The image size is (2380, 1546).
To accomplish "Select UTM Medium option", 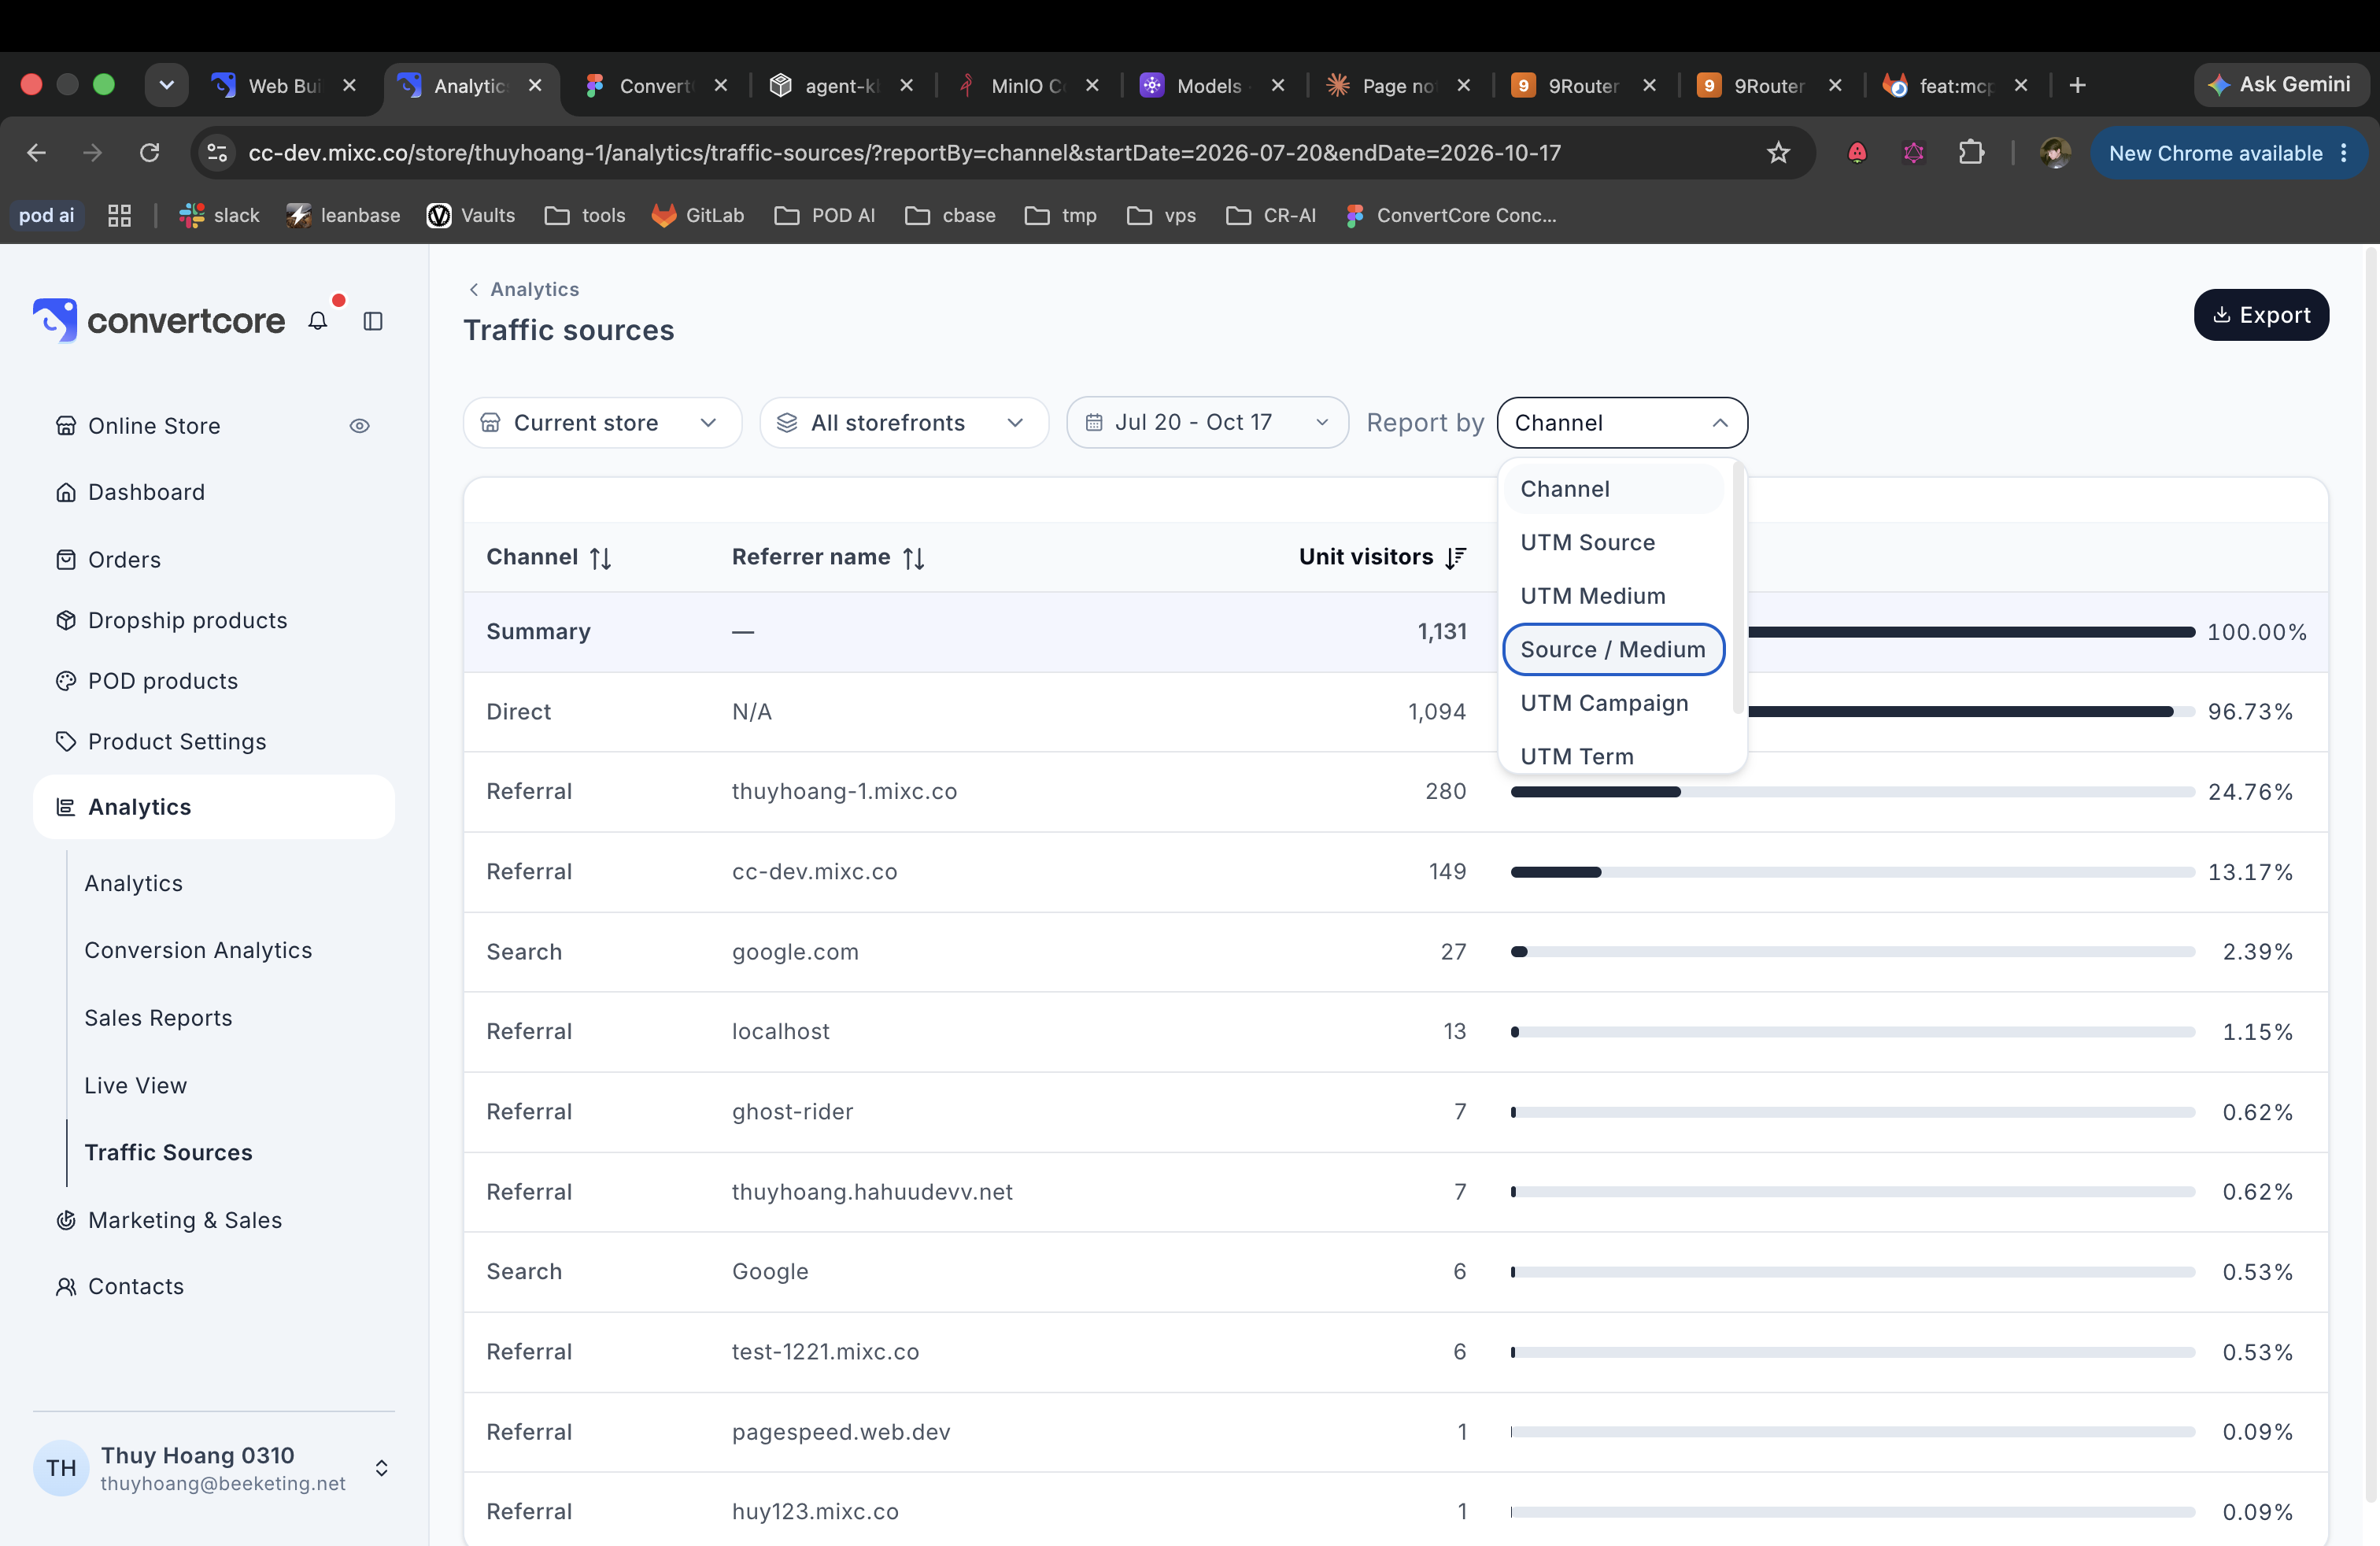I will (x=1614, y=596).
